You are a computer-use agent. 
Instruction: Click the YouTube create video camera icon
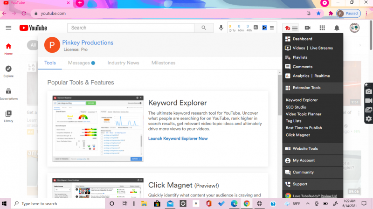[x=308, y=28]
